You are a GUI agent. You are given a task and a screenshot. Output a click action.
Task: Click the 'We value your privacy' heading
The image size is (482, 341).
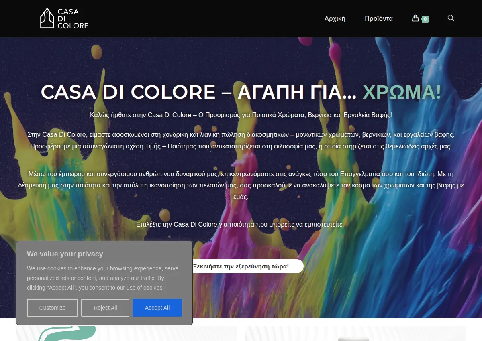pyautogui.click(x=65, y=254)
